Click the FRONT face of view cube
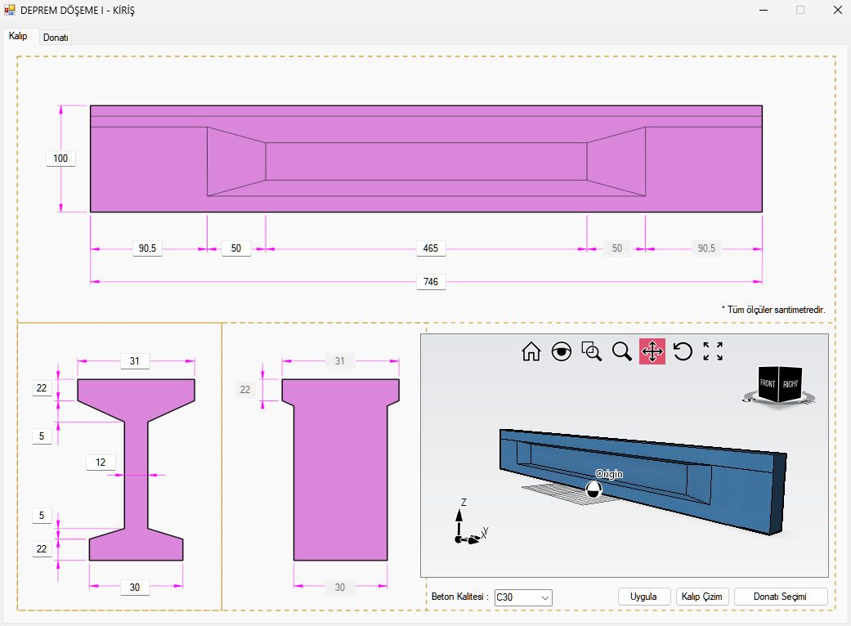The width and height of the screenshot is (851, 626). 768,384
